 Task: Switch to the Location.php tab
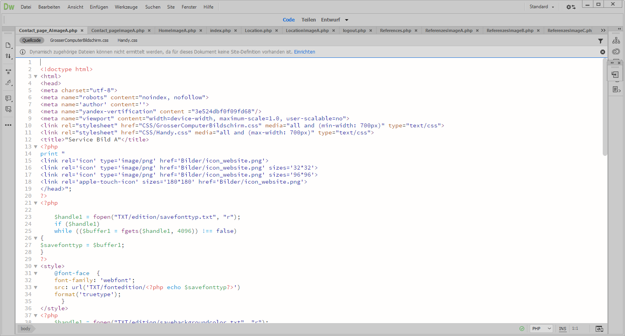pos(258,30)
